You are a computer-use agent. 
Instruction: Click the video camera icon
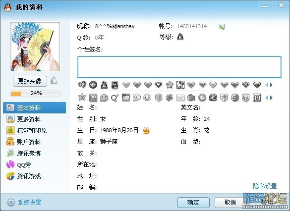191,98
